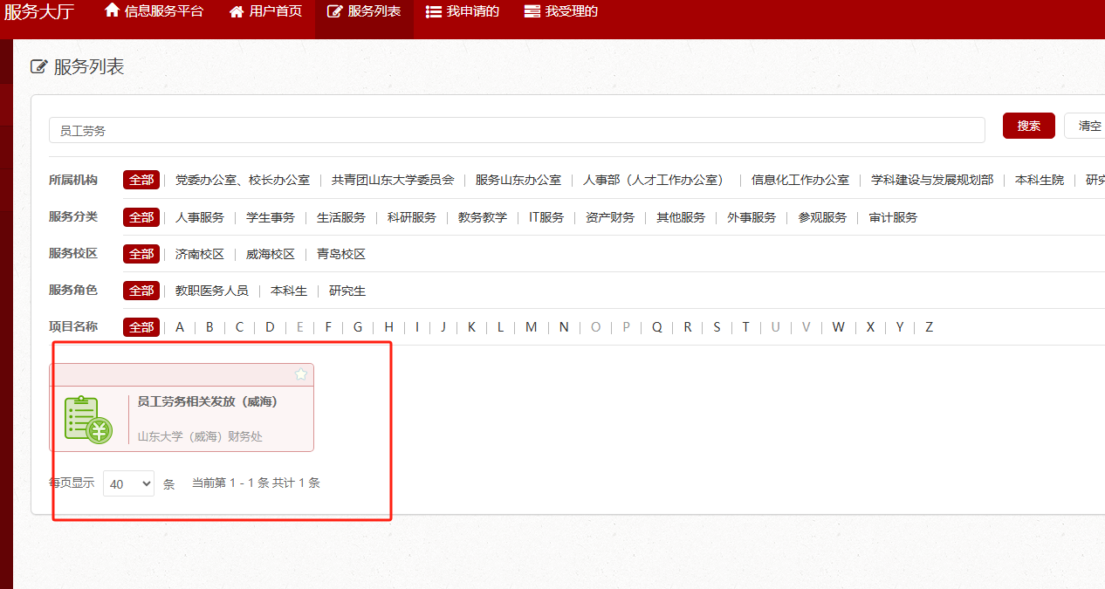The height and width of the screenshot is (589, 1105).
Task: Filter project names by letter Z
Action: [x=929, y=327]
